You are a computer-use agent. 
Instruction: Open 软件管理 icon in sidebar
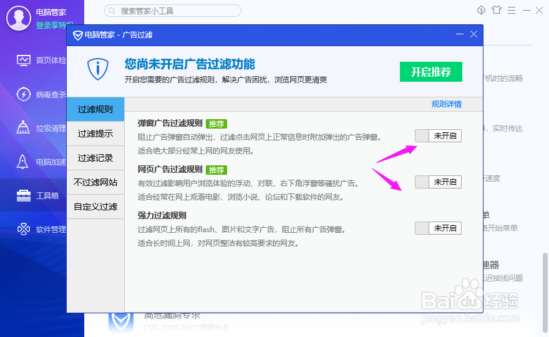point(24,229)
